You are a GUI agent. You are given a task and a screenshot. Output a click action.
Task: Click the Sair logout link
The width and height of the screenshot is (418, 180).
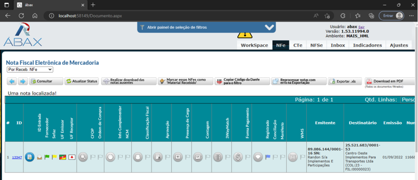pyautogui.click(x=361, y=27)
